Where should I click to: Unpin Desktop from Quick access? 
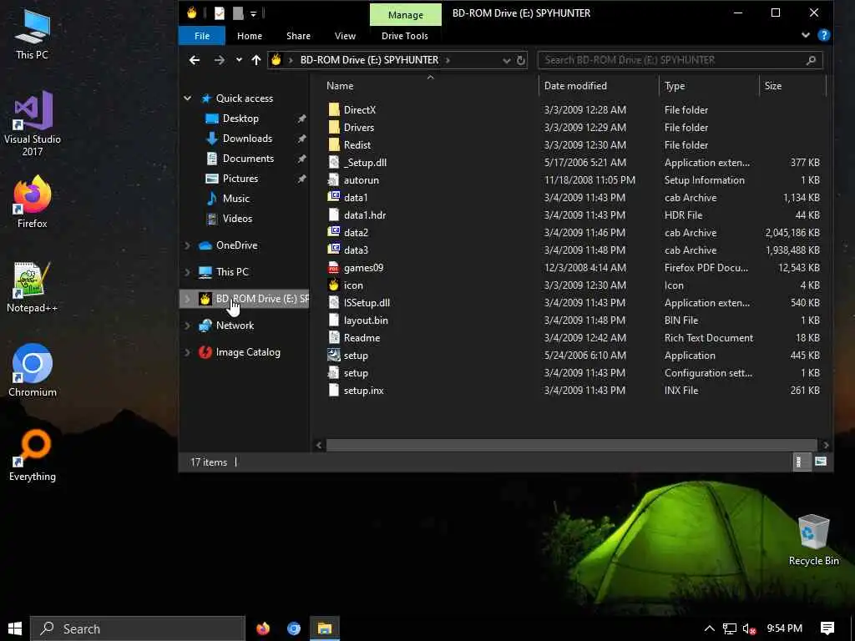[x=301, y=119]
